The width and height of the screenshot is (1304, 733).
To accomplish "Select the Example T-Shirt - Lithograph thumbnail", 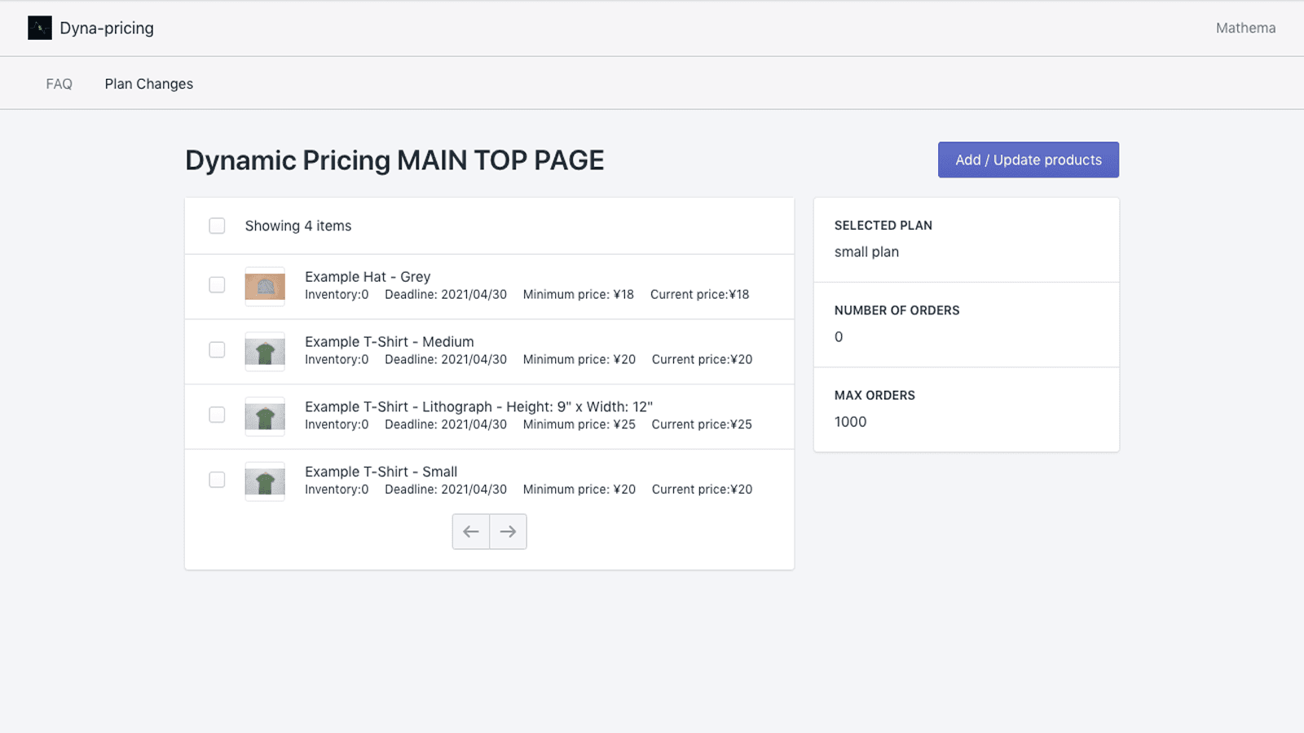I will [264, 416].
